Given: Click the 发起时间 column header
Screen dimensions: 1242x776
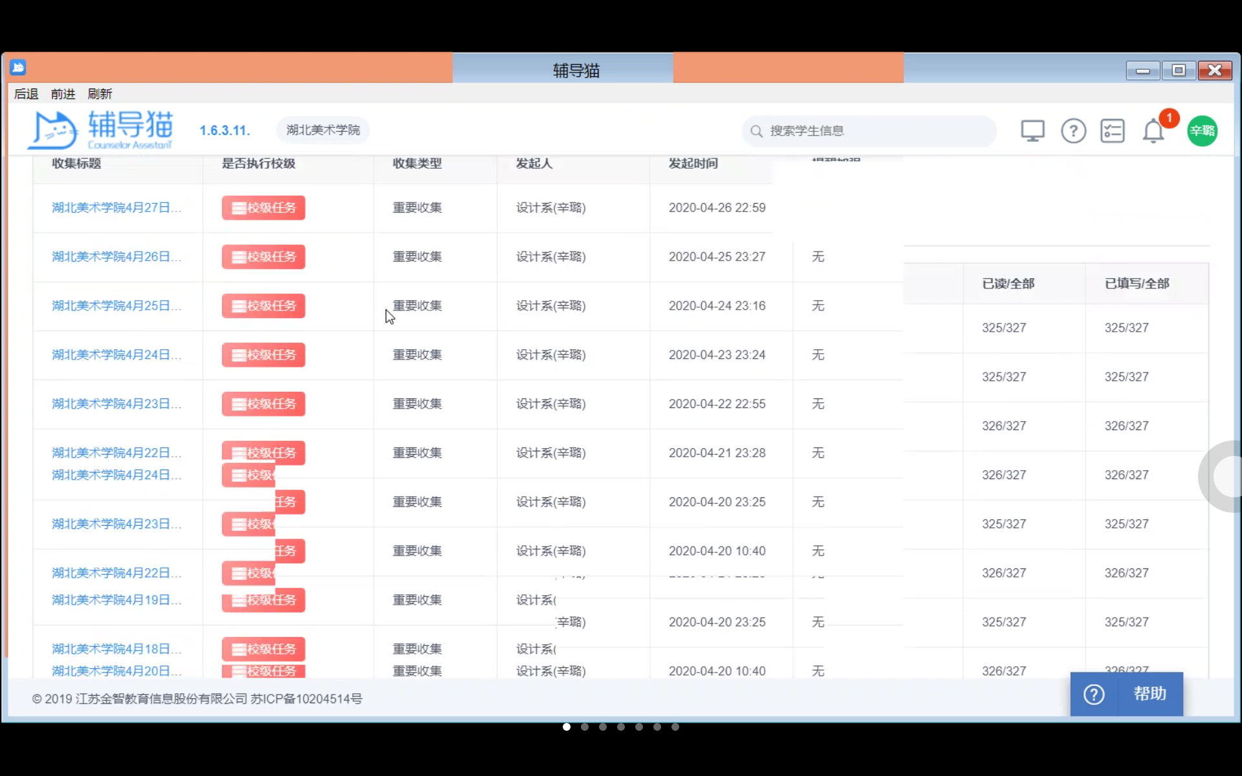Looking at the screenshot, I should [693, 164].
